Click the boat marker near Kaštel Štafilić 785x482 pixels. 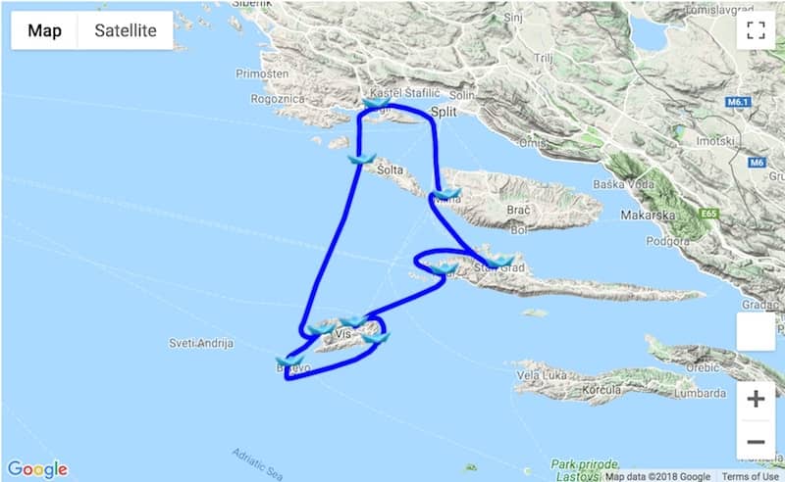click(377, 103)
